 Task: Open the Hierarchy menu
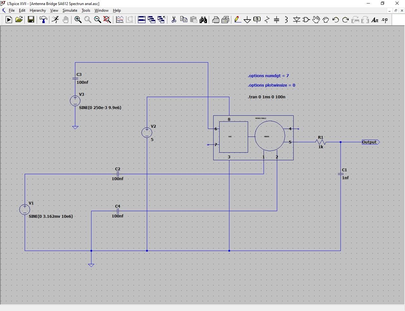[38, 10]
